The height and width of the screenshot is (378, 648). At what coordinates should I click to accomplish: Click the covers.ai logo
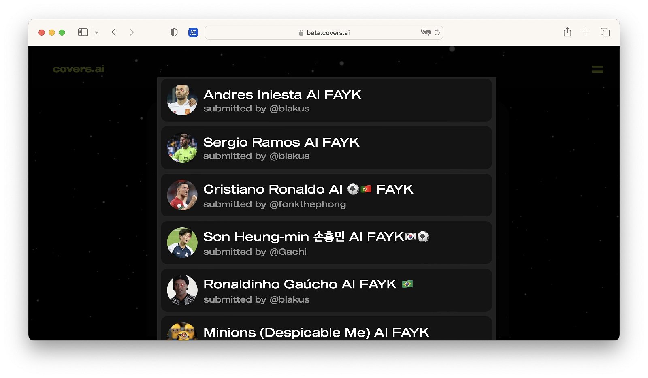point(79,69)
